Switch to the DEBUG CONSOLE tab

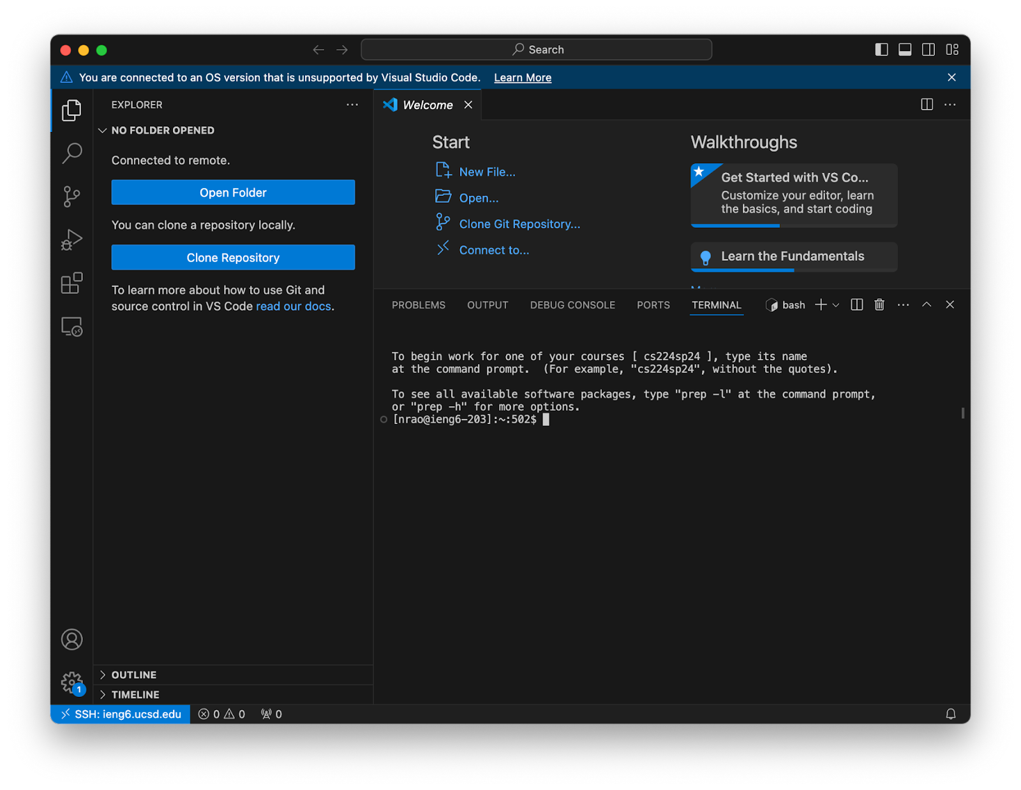pyautogui.click(x=572, y=305)
